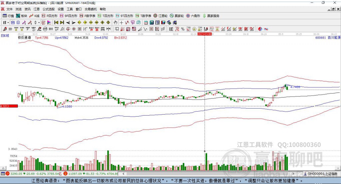Click the floppy disk save icon
Viewport: 341px width, 184px height.
click(x=163, y=23)
